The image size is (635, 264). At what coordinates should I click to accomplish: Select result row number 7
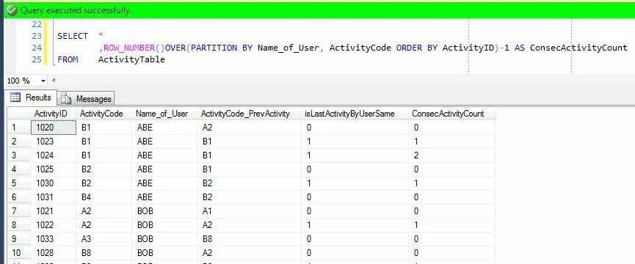[x=19, y=211]
